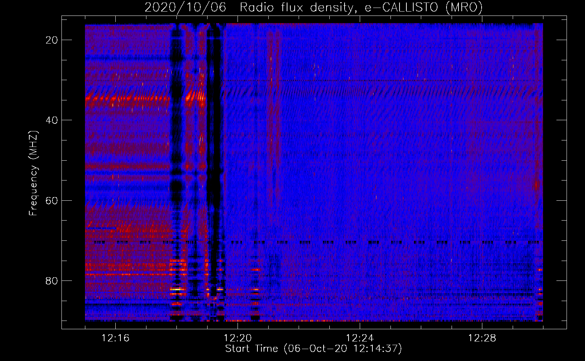Click the '20' frequency tick label

[x=52, y=40]
